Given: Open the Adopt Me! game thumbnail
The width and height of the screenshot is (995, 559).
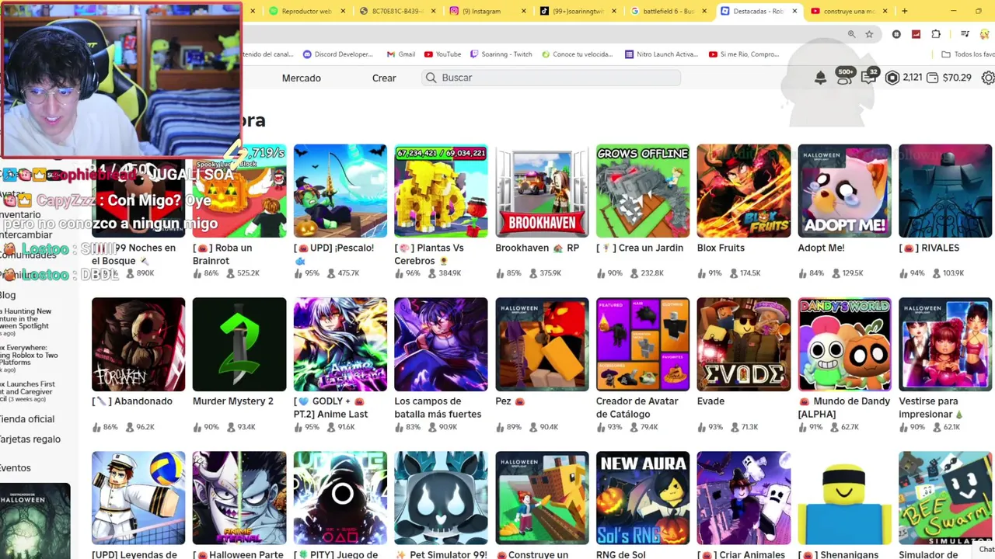Looking at the screenshot, I should click(x=845, y=191).
